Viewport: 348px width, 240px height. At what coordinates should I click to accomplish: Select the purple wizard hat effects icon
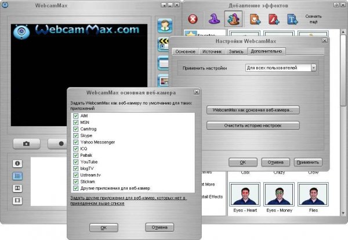point(214,19)
